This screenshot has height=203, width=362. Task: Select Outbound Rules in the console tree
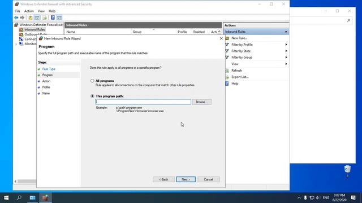point(36,34)
